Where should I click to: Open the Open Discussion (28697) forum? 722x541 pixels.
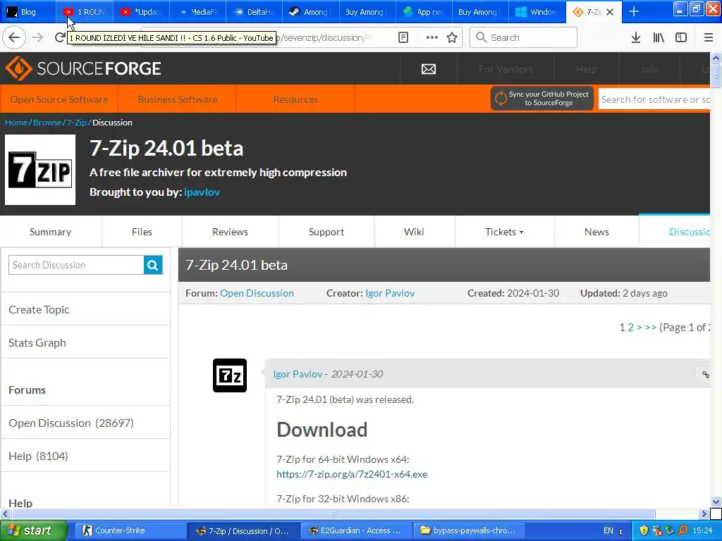pos(71,423)
